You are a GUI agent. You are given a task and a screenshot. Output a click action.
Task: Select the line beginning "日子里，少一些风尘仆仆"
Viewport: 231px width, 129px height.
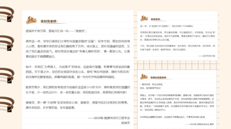(x=76, y=93)
